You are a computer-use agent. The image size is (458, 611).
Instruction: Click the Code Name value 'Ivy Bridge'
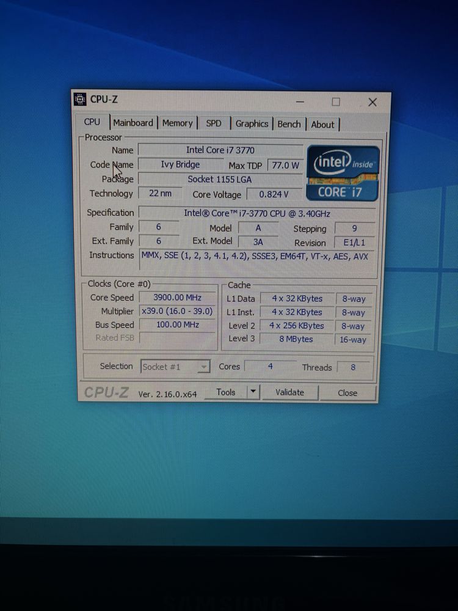(180, 164)
